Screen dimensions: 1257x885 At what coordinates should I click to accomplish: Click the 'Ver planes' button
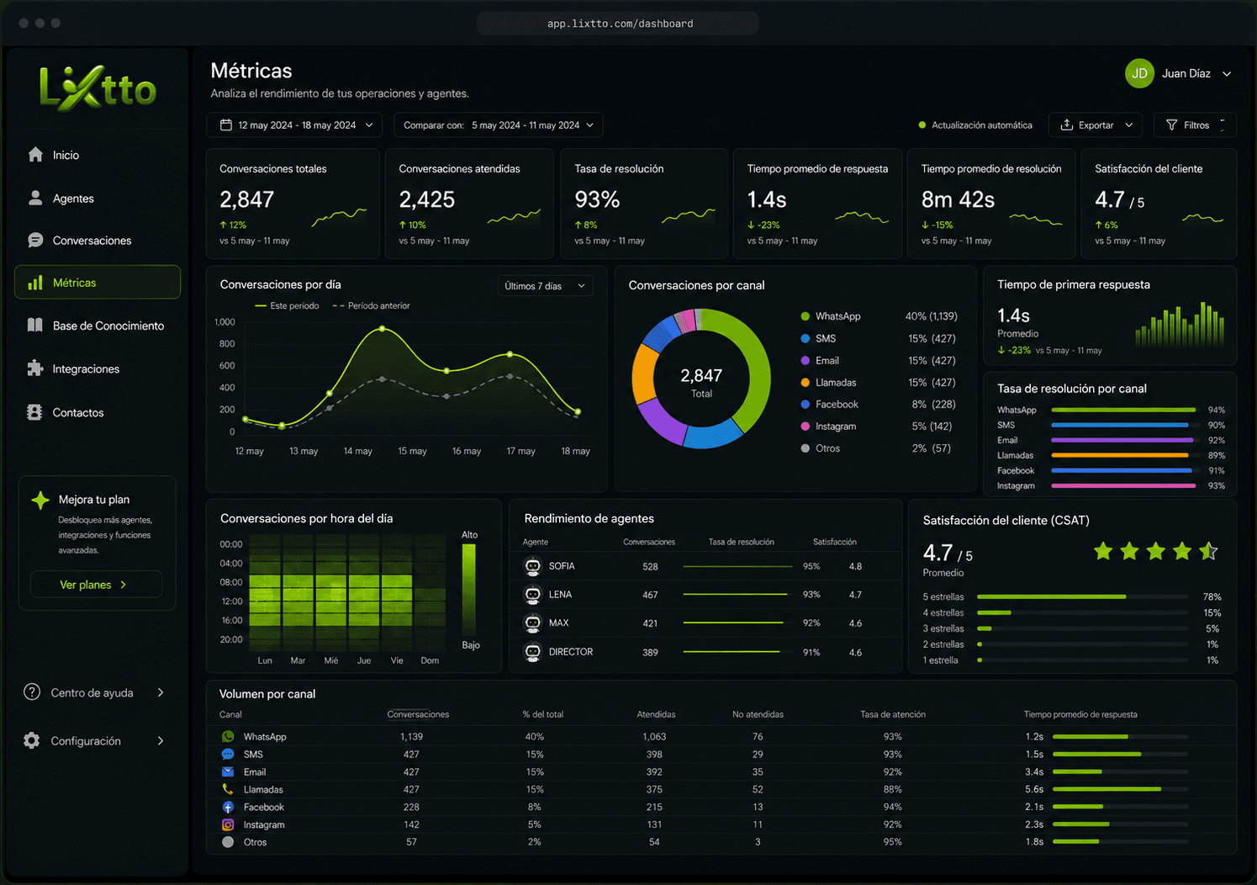pos(96,585)
